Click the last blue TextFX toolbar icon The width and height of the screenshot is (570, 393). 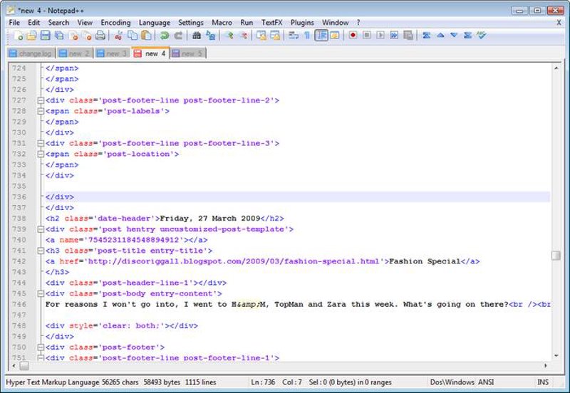tap(468, 35)
